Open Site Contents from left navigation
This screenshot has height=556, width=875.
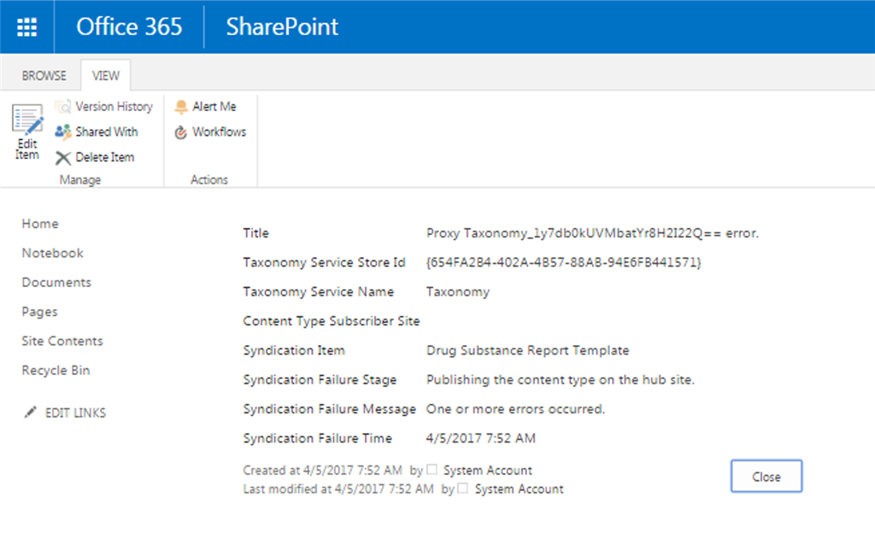[x=62, y=341]
